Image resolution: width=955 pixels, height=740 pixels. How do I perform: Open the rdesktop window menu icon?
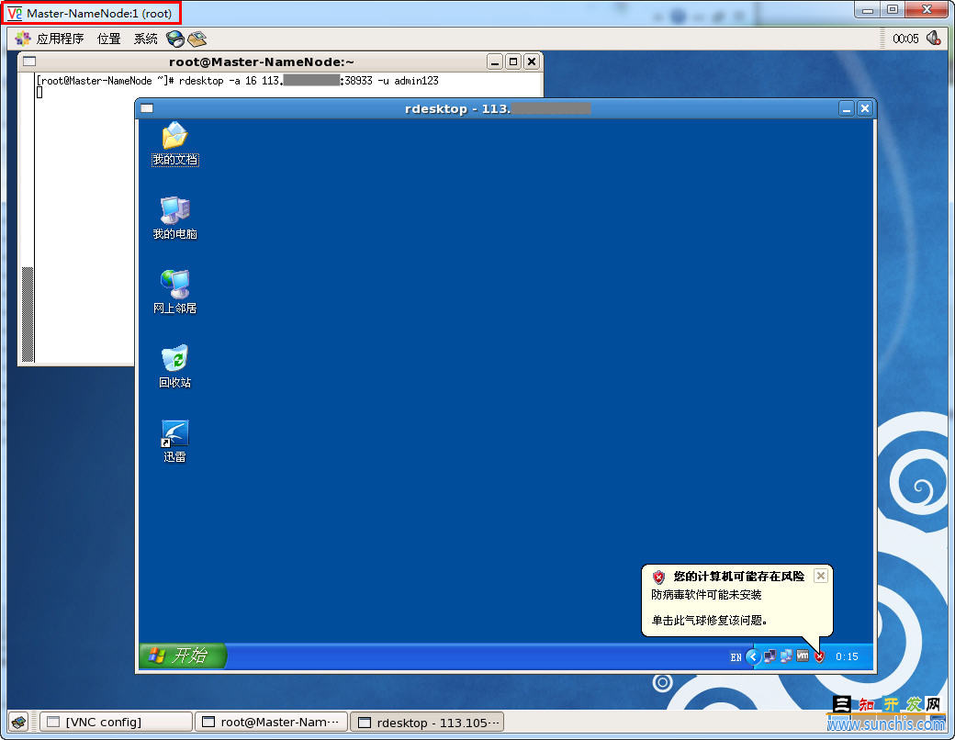[147, 108]
